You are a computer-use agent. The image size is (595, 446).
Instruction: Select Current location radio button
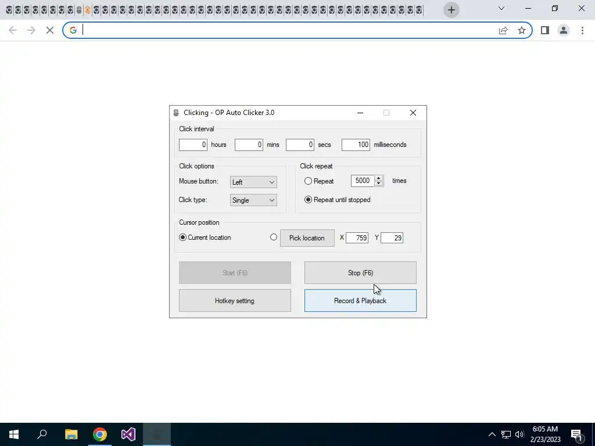(182, 238)
